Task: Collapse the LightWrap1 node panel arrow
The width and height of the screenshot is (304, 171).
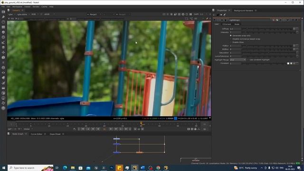Action: [214, 20]
